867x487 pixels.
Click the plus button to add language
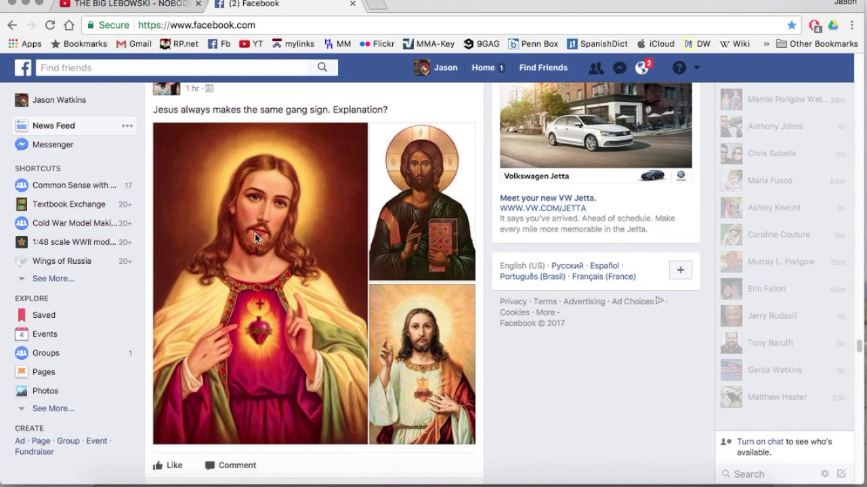680,270
